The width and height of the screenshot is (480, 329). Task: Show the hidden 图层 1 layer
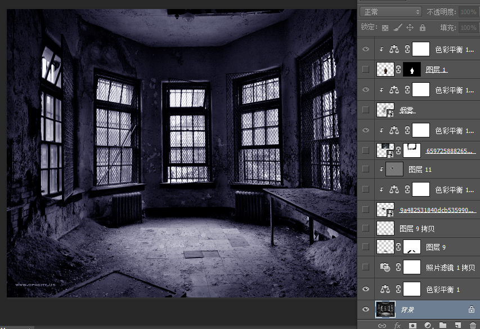366,69
